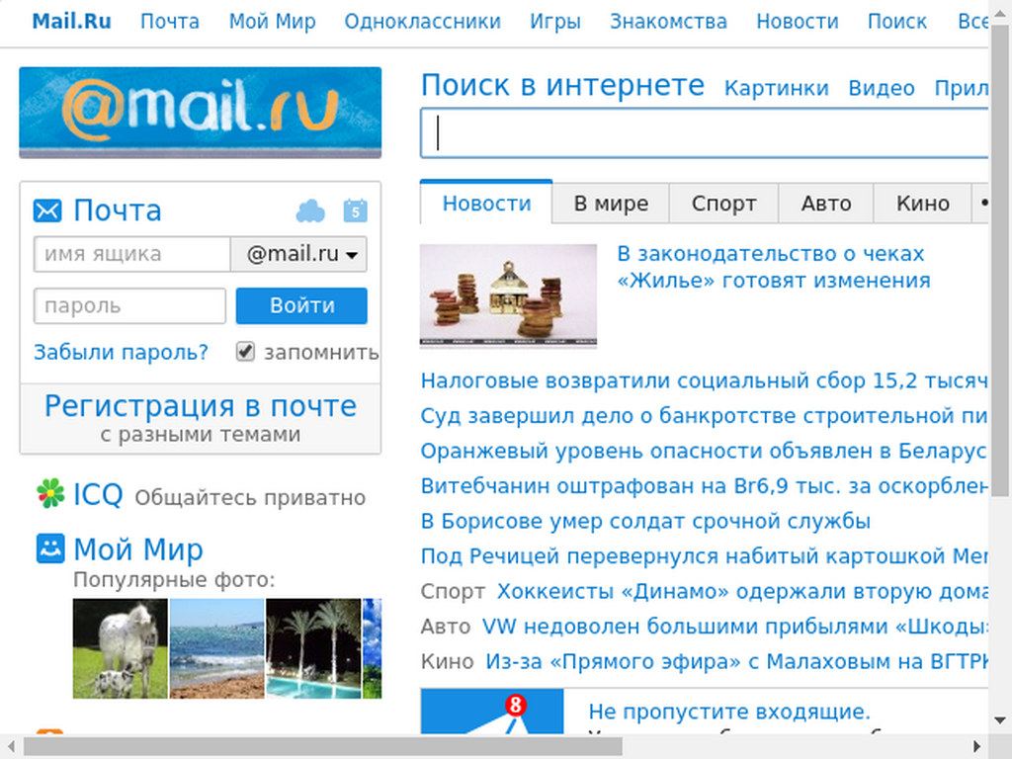Open the @mail.ru domain dropdown
The image size is (1012, 759).
pyautogui.click(x=298, y=254)
